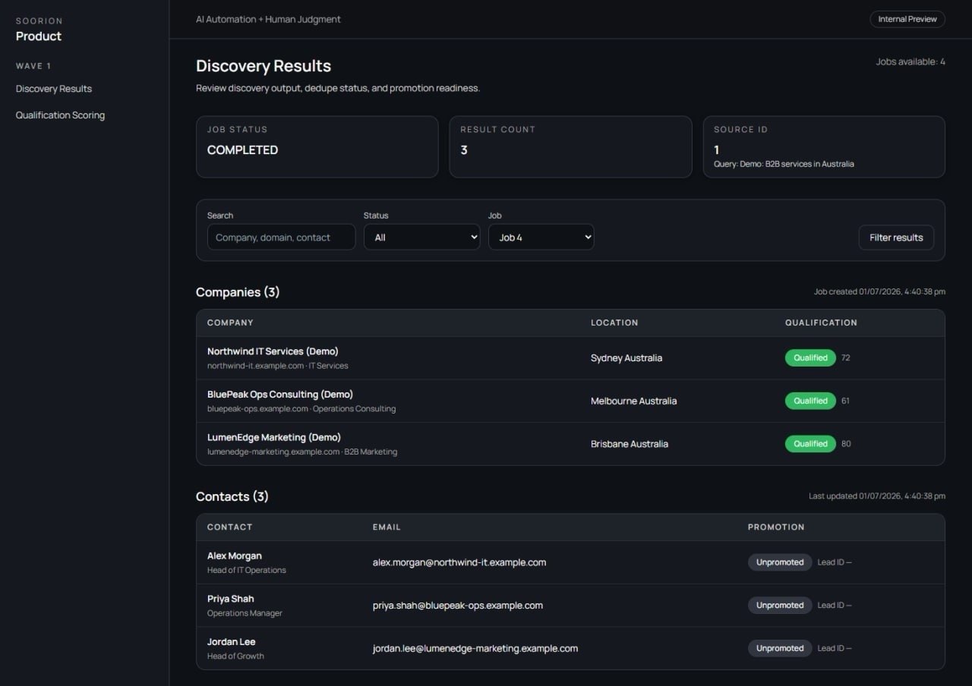Click the Discovery Results page heading

[264, 66]
